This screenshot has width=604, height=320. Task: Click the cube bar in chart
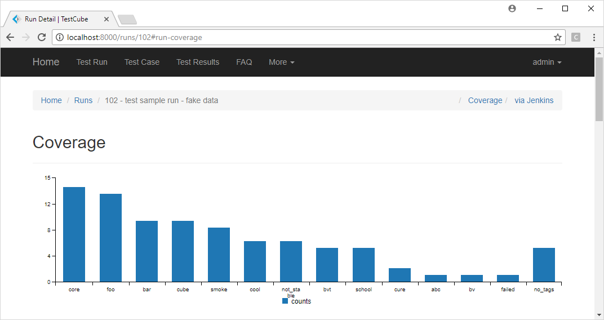[x=183, y=251]
